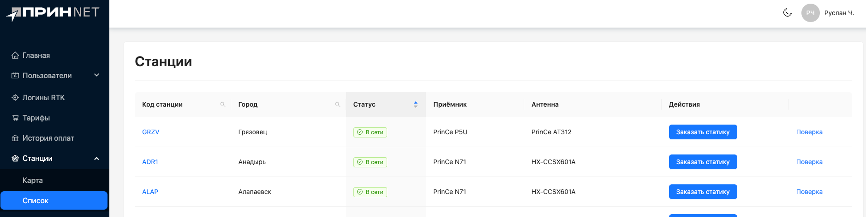866x217 pixels.
Task: Click the Тарифы shopping cart icon
Action: [x=15, y=118]
